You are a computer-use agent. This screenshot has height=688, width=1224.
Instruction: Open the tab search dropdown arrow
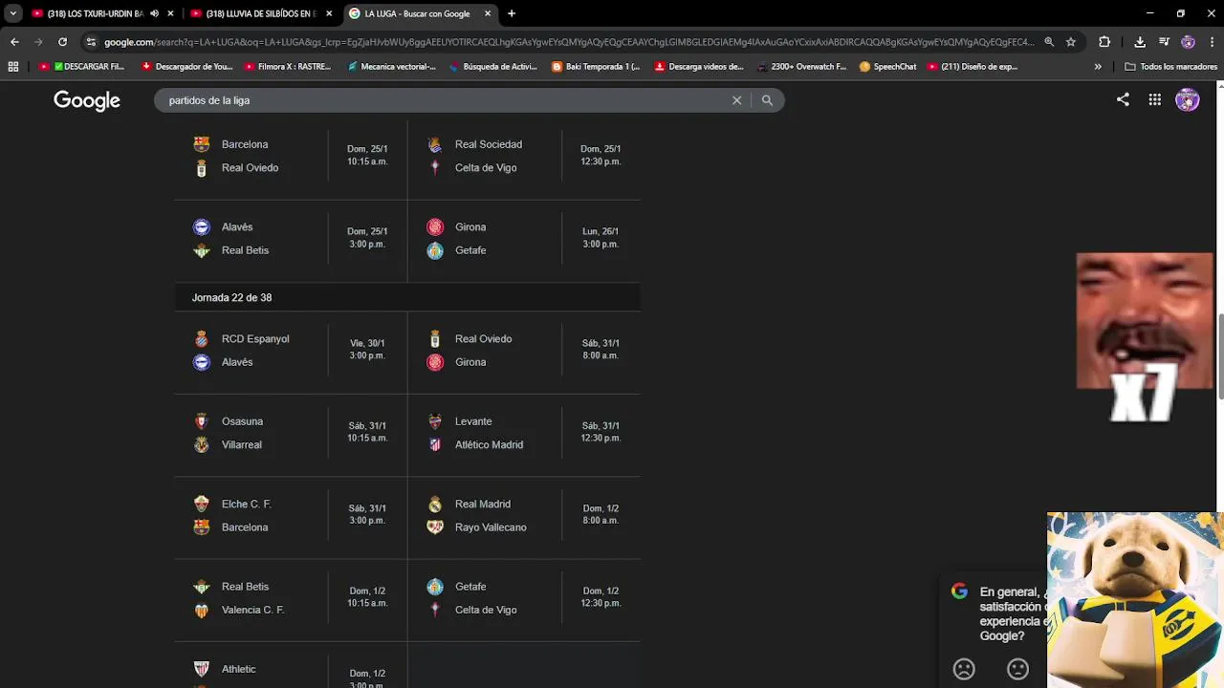12,13
